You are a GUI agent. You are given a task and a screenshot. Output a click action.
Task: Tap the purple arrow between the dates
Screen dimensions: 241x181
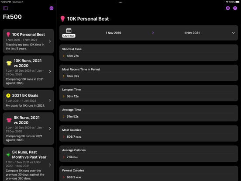[153, 33]
